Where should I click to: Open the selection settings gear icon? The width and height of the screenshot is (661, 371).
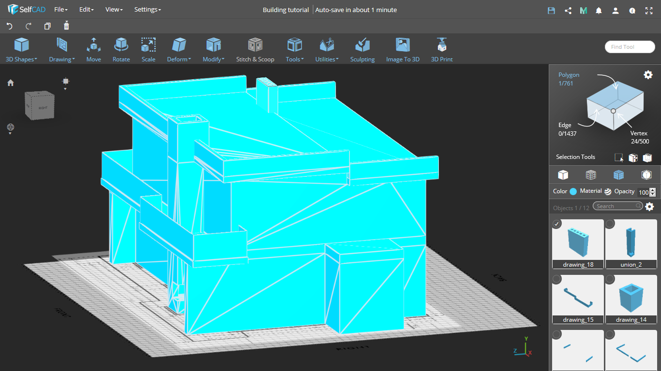(x=648, y=74)
